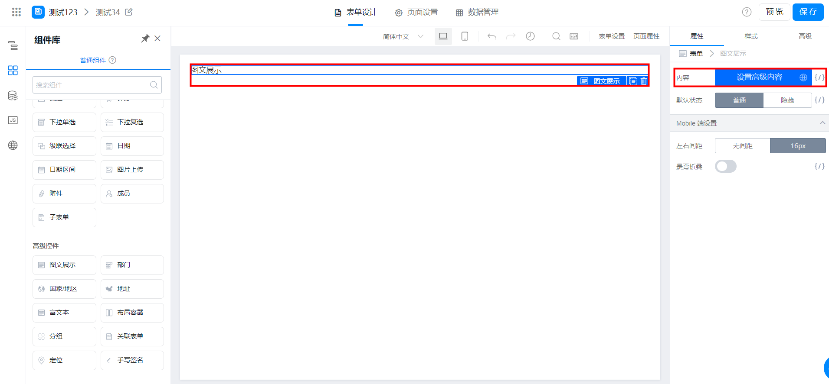Image resolution: width=829 pixels, height=384 pixels.
Task: Add 图片上传 component
Action: pyautogui.click(x=132, y=170)
